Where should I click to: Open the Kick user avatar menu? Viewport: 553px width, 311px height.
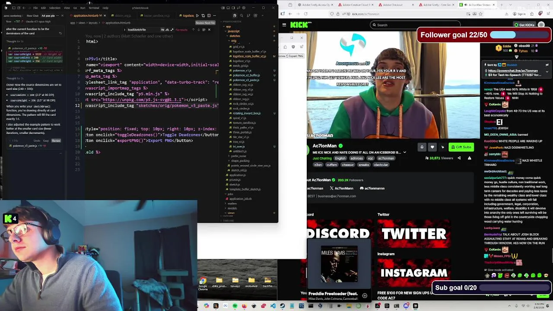tap(541, 25)
